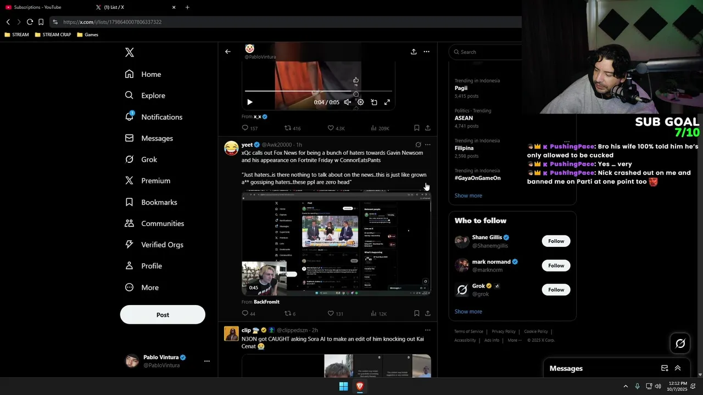
Task: Open the Premium page
Action: (x=147, y=180)
